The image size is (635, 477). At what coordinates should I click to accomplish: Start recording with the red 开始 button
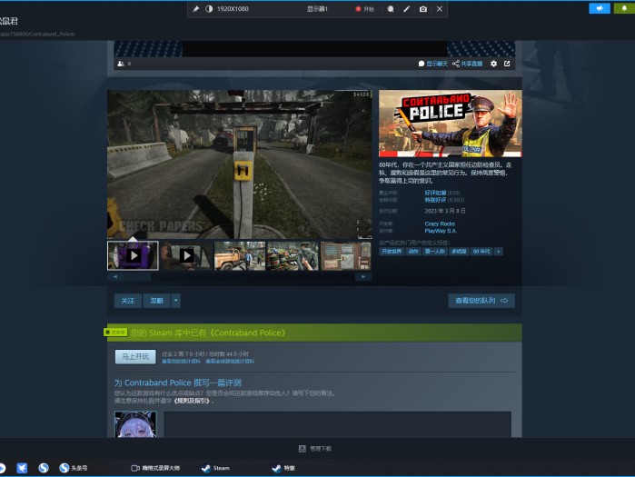365,9
